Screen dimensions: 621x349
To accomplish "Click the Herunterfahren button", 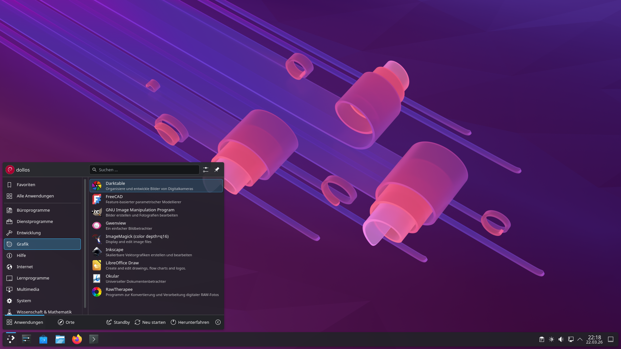I will (x=190, y=322).
